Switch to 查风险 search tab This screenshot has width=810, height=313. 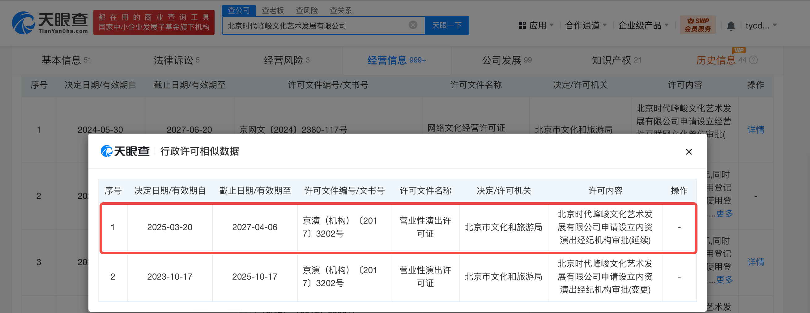[307, 11]
